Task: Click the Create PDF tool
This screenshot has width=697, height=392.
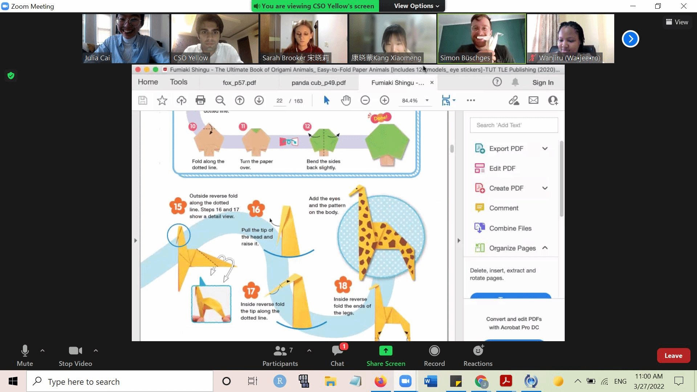Action: coord(506,188)
